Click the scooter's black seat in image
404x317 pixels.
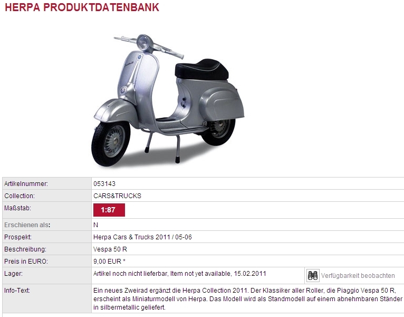point(201,69)
